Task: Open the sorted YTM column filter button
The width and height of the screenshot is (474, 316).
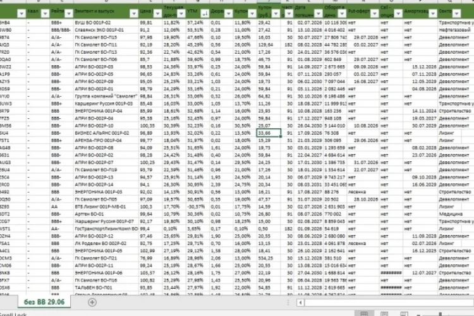Action: pos(205,14)
